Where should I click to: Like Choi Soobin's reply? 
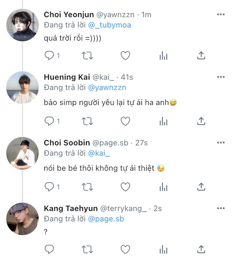[125, 187]
